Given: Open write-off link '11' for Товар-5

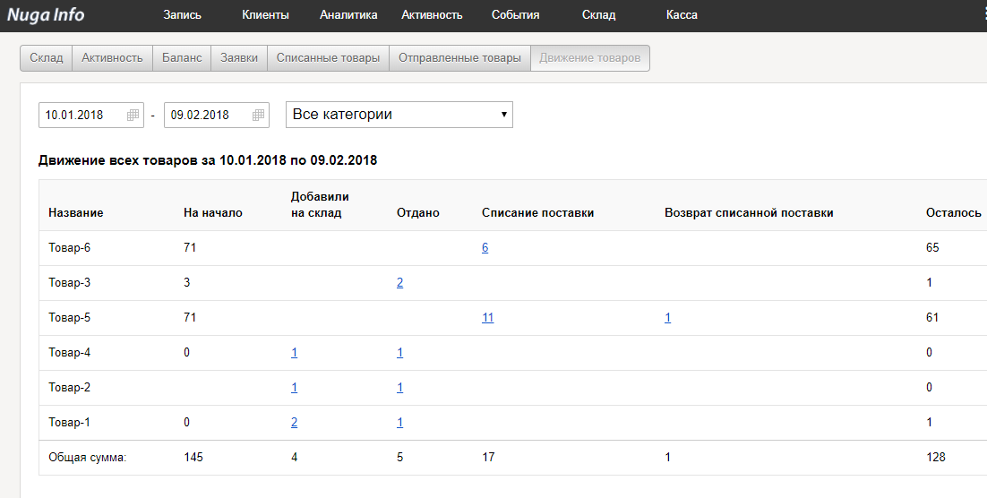Looking at the screenshot, I should point(487,318).
